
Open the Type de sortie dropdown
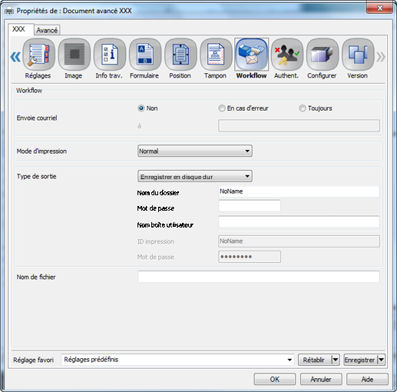pyautogui.click(x=195, y=176)
